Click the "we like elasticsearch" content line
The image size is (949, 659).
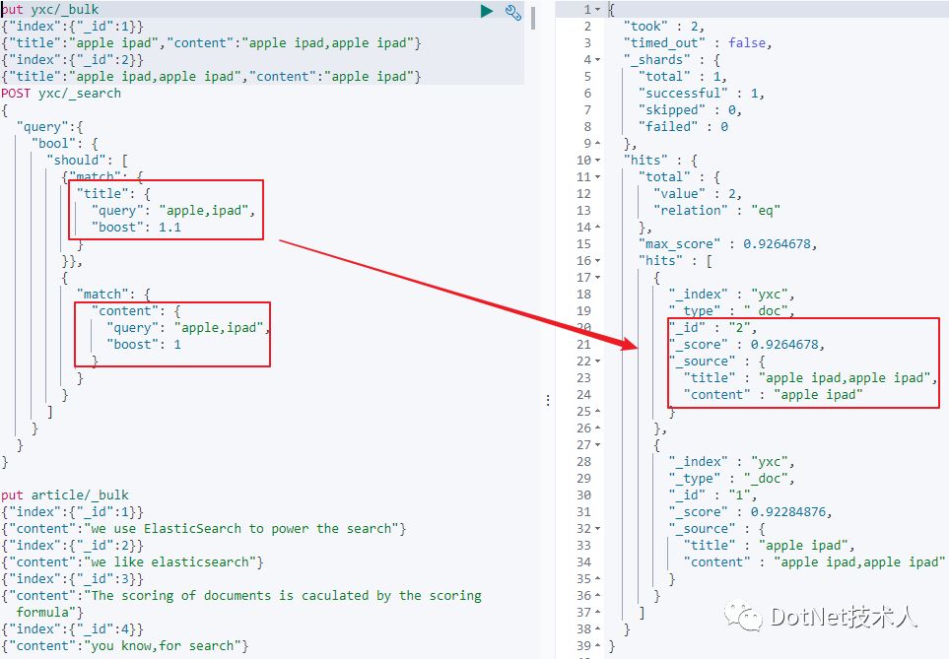[133, 562]
